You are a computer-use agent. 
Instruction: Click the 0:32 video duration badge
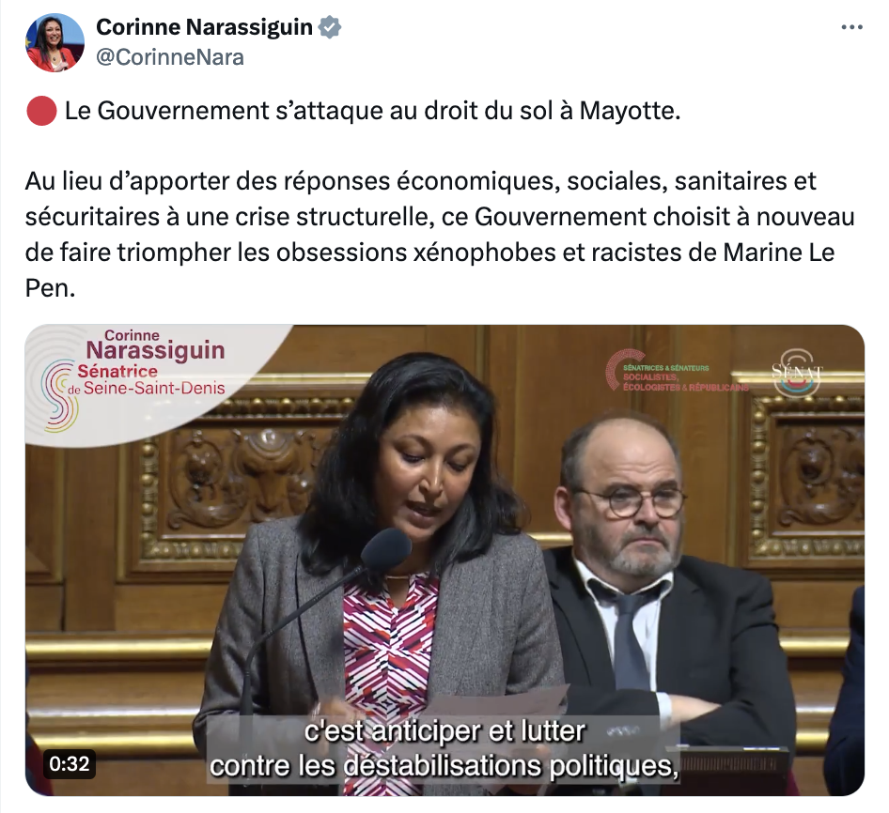pos(70,763)
